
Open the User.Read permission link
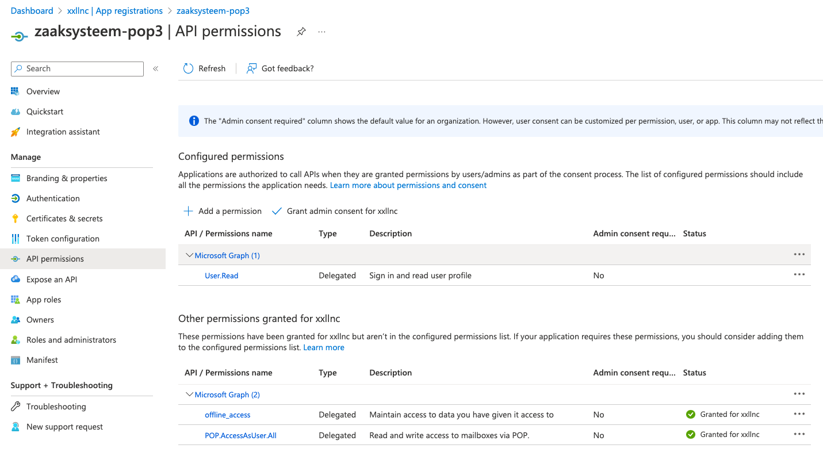coord(221,275)
